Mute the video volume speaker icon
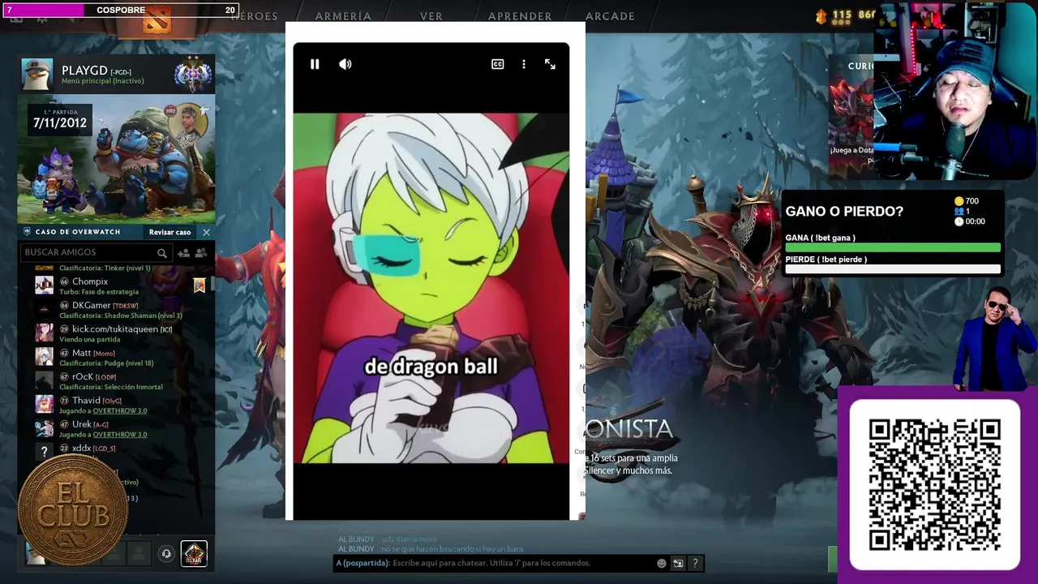Viewport: 1038px width, 584px height. [x=345, y=64]
